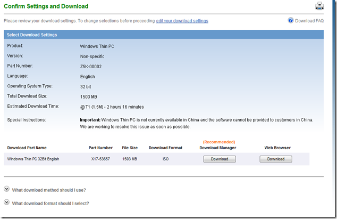Click the Part Number table column header
Viewport: 337px width, 219px height.
100,148
